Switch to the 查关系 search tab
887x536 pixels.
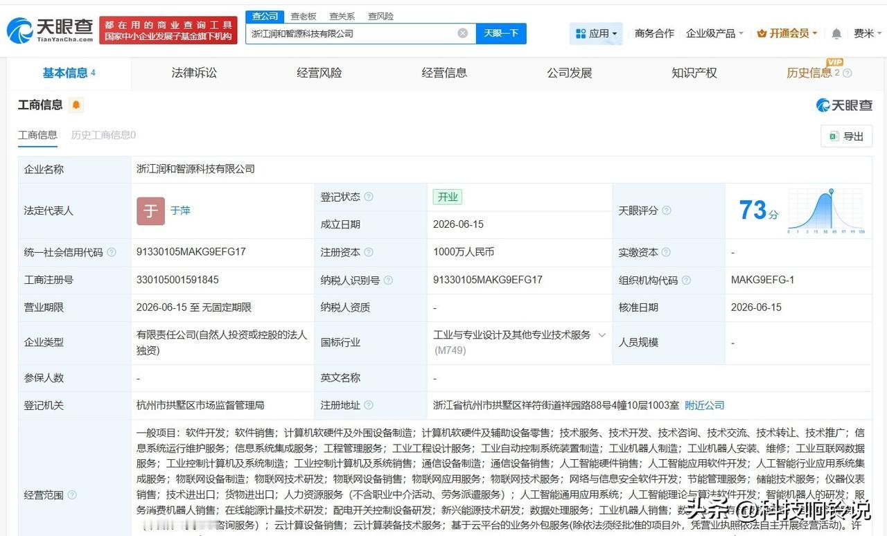point(342,16)
